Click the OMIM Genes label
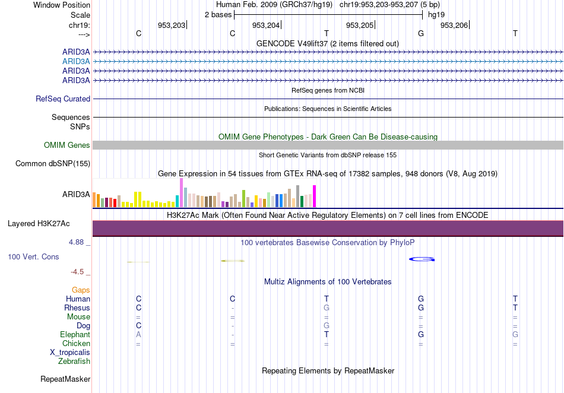 pos(67,145)
